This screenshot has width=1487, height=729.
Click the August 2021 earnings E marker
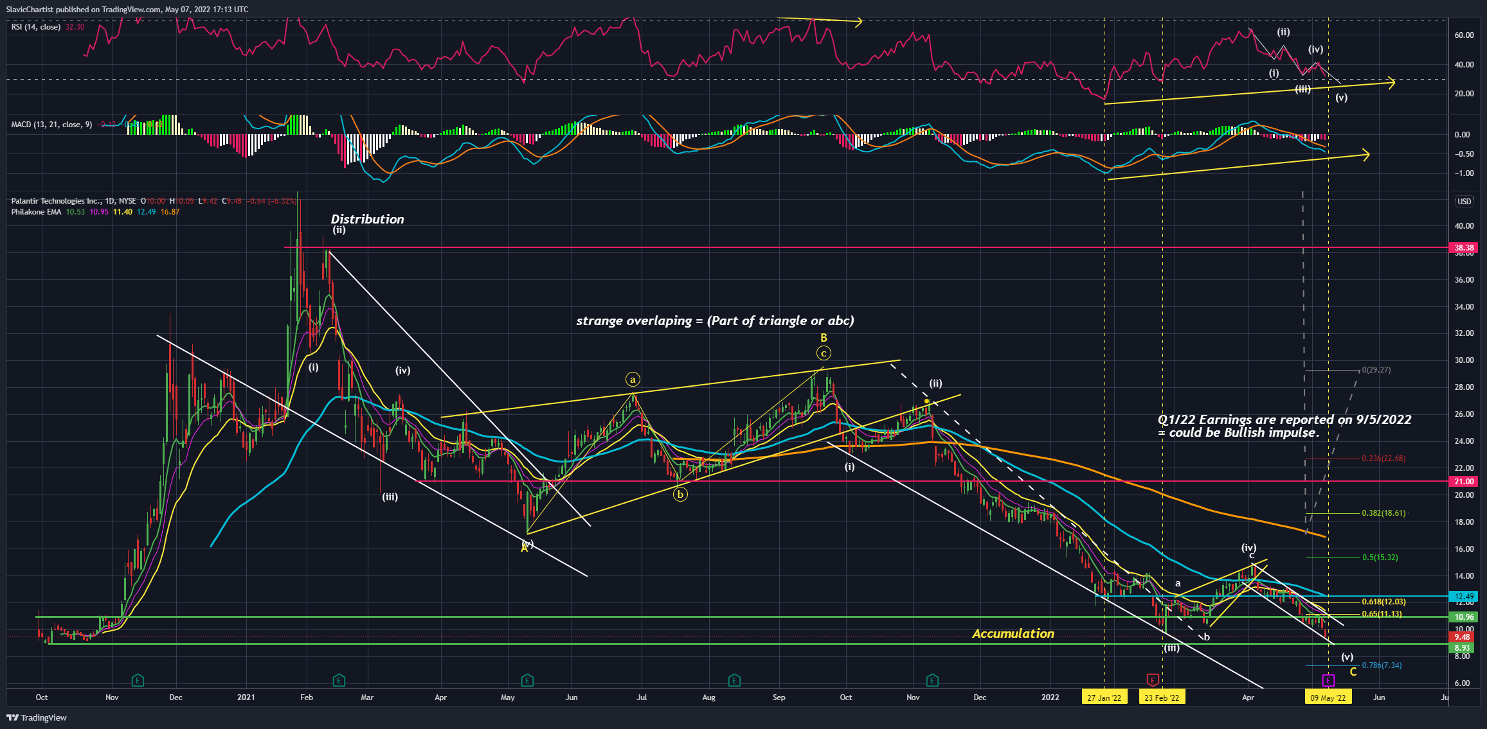click(x=734, y=680)
